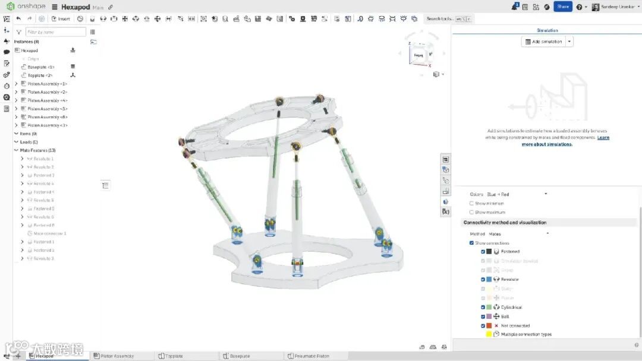Toggle the instance list view icon
The width and height of the screenshot is (642, 361).
(93, 32)
